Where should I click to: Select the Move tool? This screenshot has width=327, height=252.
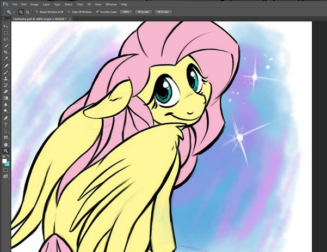(5, 26)
